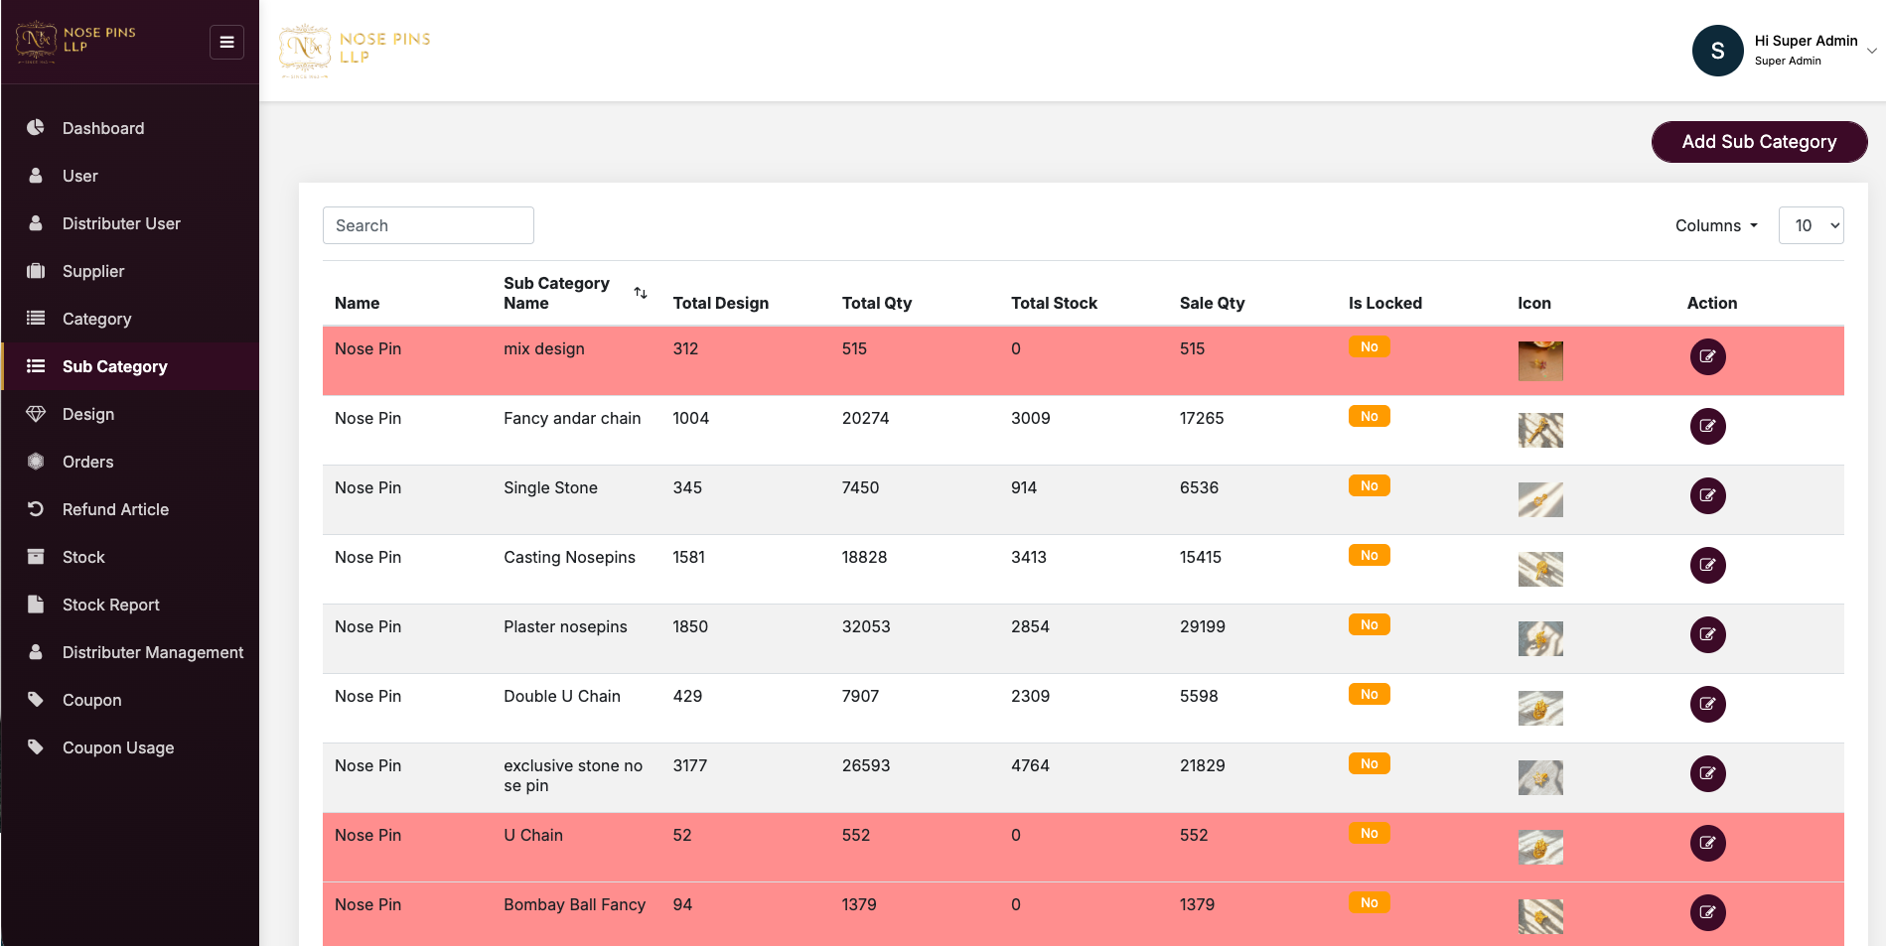Open the rows-per-page selector showing 10
The image size is (1886, 946).
(1811, 225)
